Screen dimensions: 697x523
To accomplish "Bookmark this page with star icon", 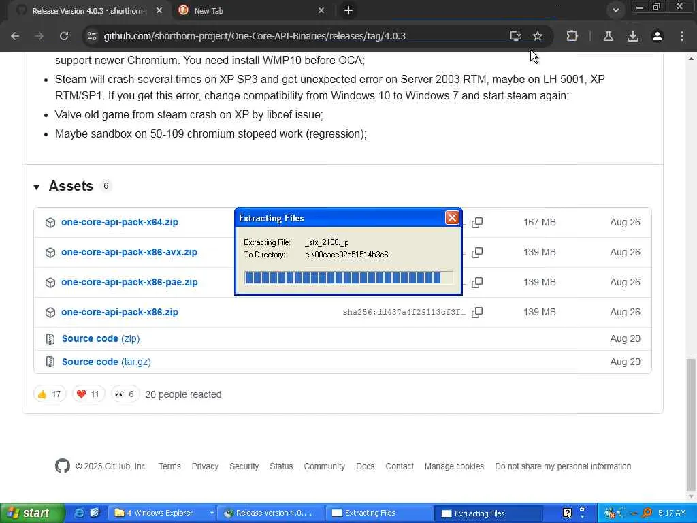I will (538, 36).
